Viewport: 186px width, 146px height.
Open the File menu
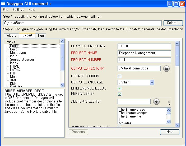(x=6, y=10)
